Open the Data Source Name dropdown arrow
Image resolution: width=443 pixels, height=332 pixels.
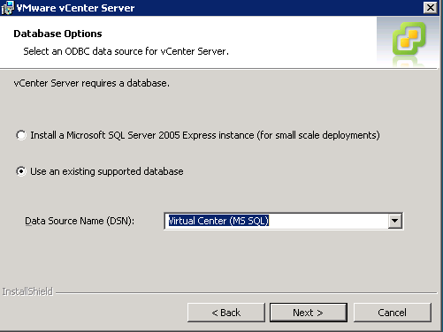pyautogui.click(x=395, y=221)
